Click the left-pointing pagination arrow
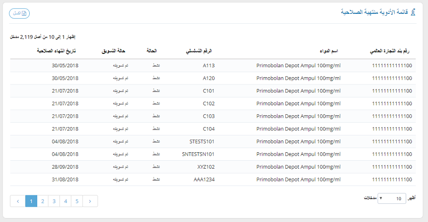Screen dimensions: 428x222 click(x=17, y=201)
